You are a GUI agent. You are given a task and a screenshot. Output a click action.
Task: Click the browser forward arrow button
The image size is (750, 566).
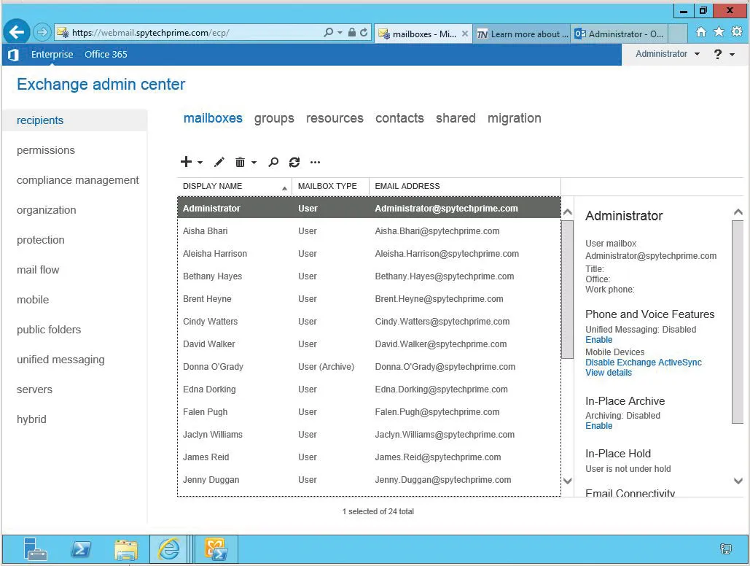point(42,33)
